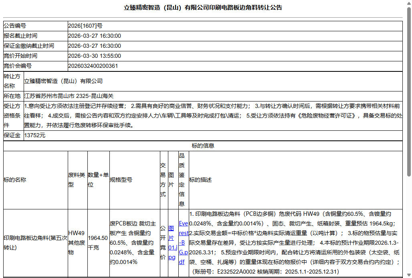Select the 竞价开始时间 value
The image size is (412, 278).
[95, 56]
